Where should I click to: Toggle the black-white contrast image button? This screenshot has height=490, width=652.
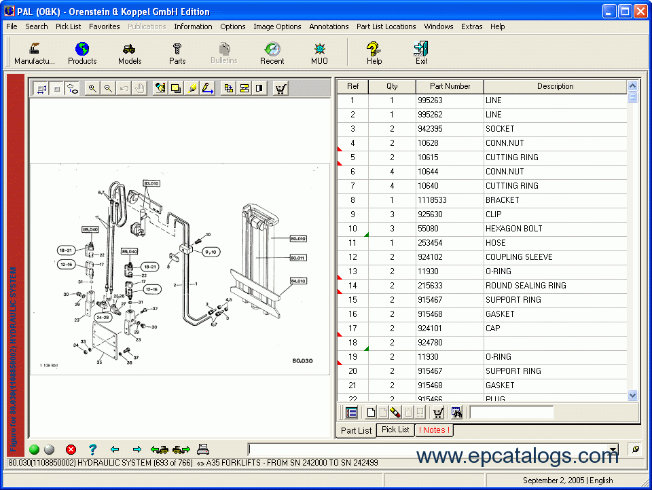(259, 88)
